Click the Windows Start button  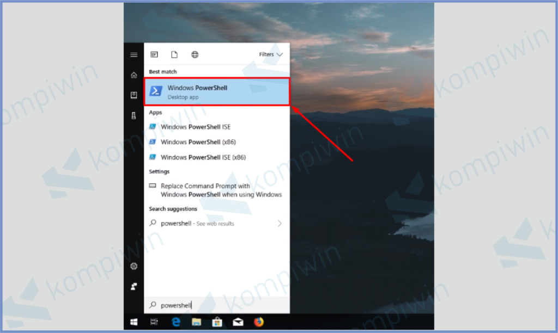point(134,322)
